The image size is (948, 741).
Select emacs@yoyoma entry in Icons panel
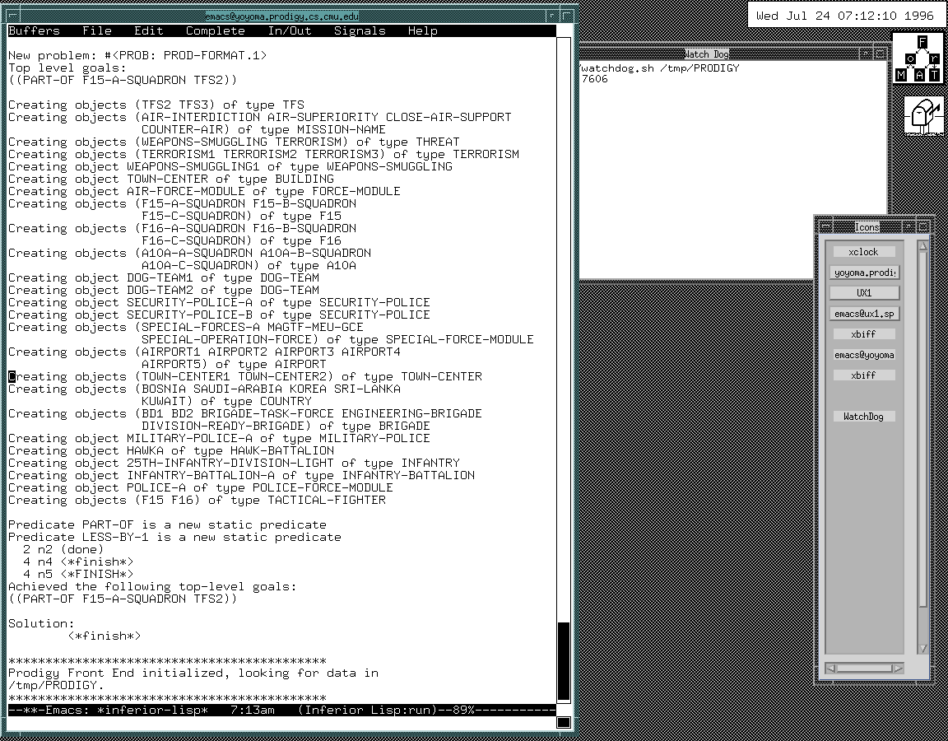click(x=864, y=355)
